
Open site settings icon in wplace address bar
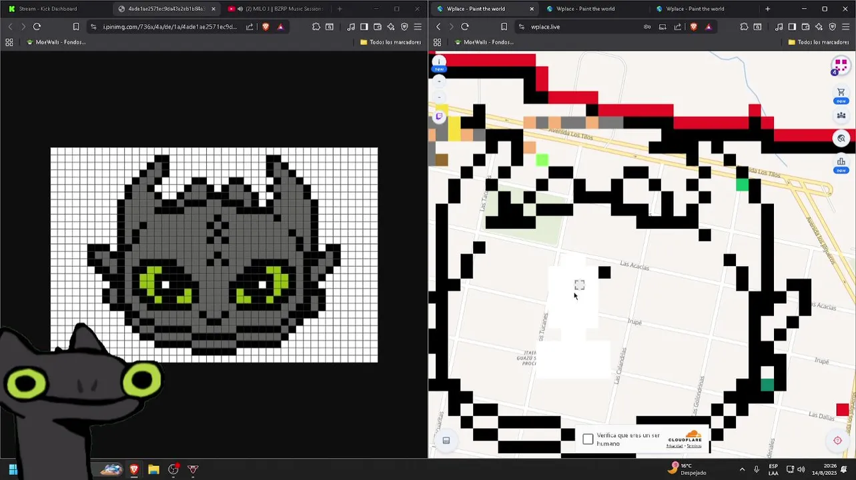[522, 27]
